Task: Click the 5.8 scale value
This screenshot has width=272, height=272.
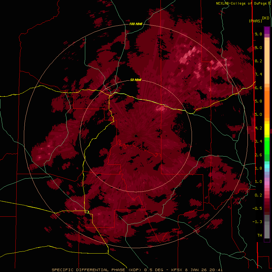Action: [x=258, y=101]
